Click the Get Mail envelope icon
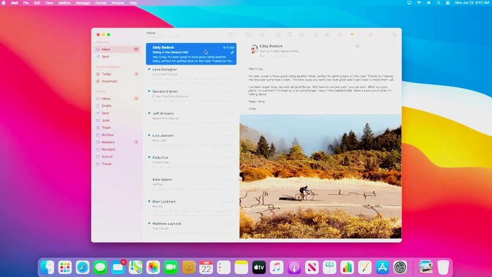 248,35
